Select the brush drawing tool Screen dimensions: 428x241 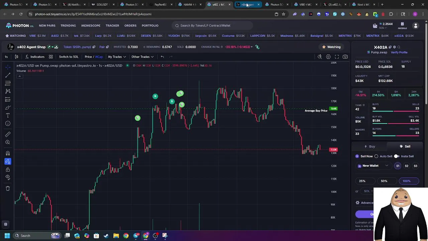click(x=8, y=107)
